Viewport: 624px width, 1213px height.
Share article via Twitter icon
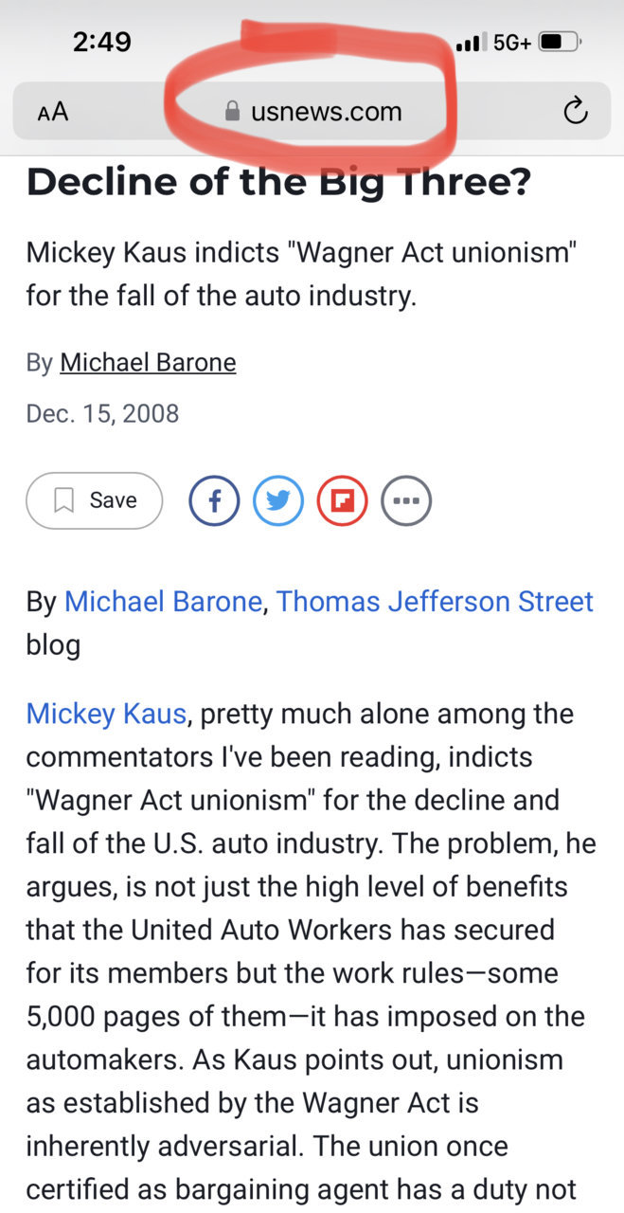point(278,500)
